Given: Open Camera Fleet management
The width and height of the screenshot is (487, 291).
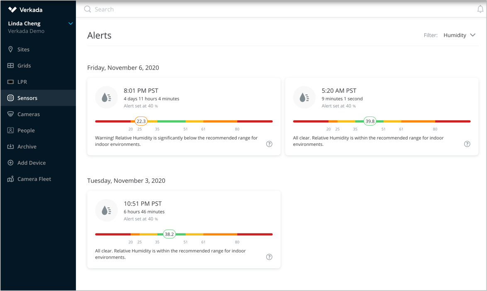Looking at the screenshot, I should click(x=34, y=179).
